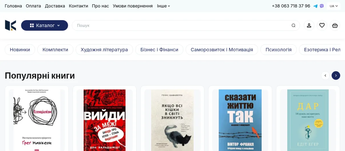Viewport: 345px width, 151px height.
Task: Select the Новинки category
Action: tap(20, 49)
